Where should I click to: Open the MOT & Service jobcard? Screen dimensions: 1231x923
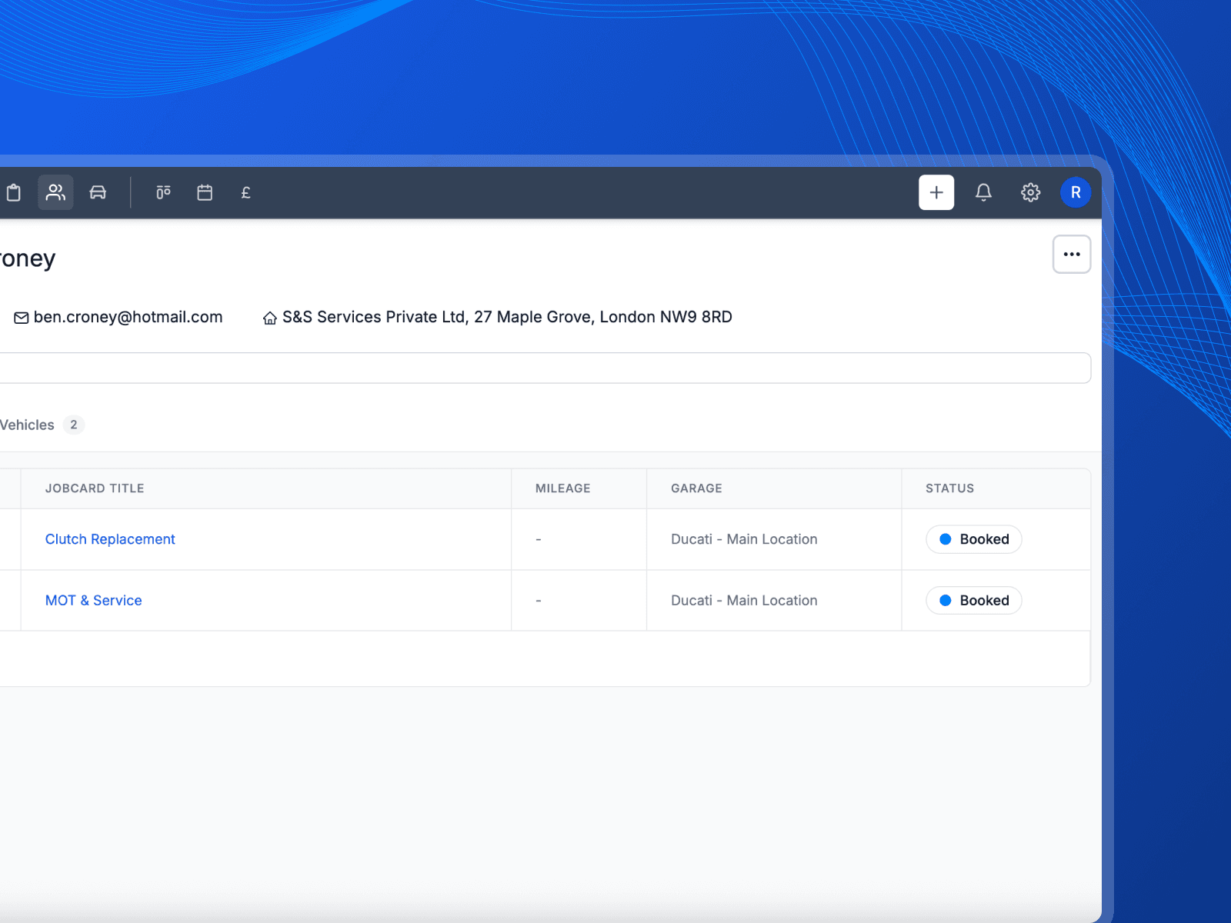pyautogui.click(x=93, y=600)
